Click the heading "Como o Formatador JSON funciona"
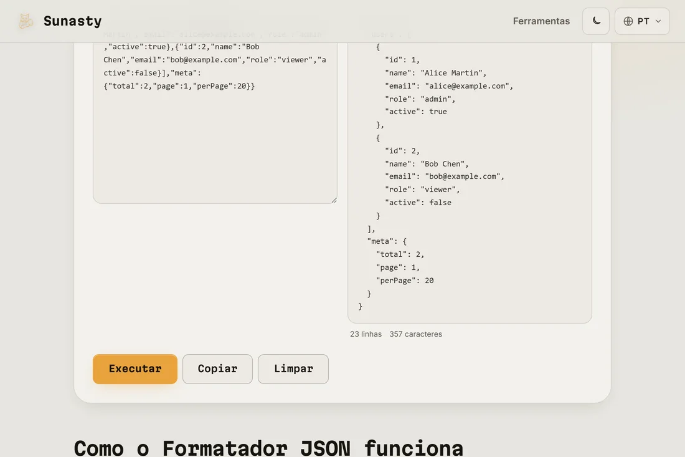The height and width of the screenshot is (457, 685). pyautogui.click(x=268, y=448)
